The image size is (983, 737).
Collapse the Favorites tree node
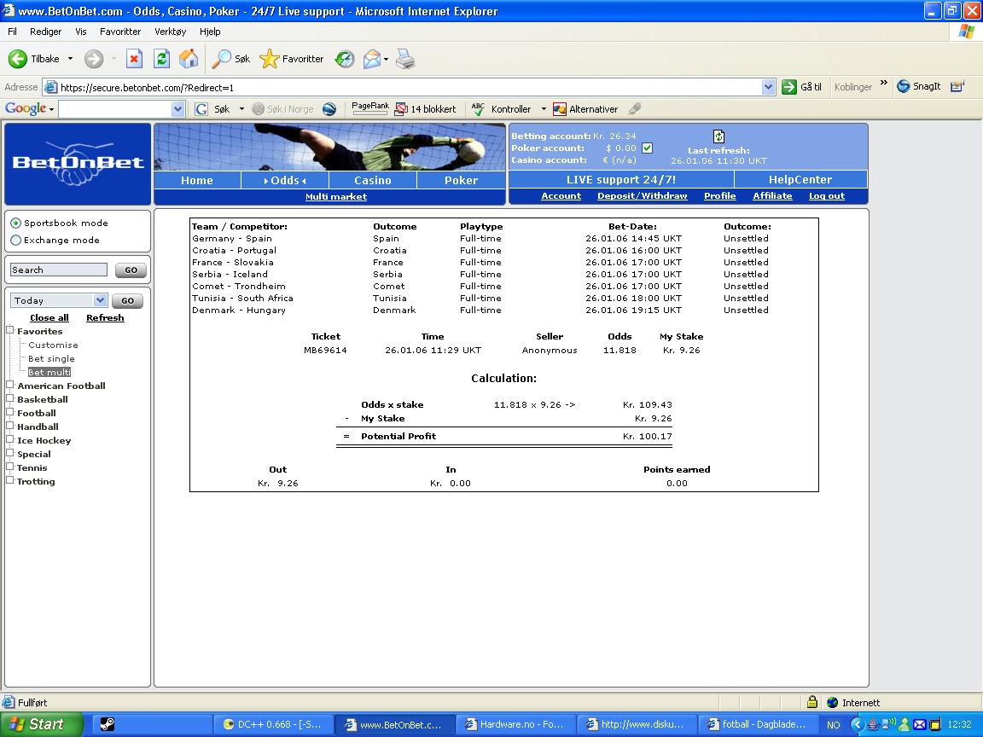tap(10, 330)
